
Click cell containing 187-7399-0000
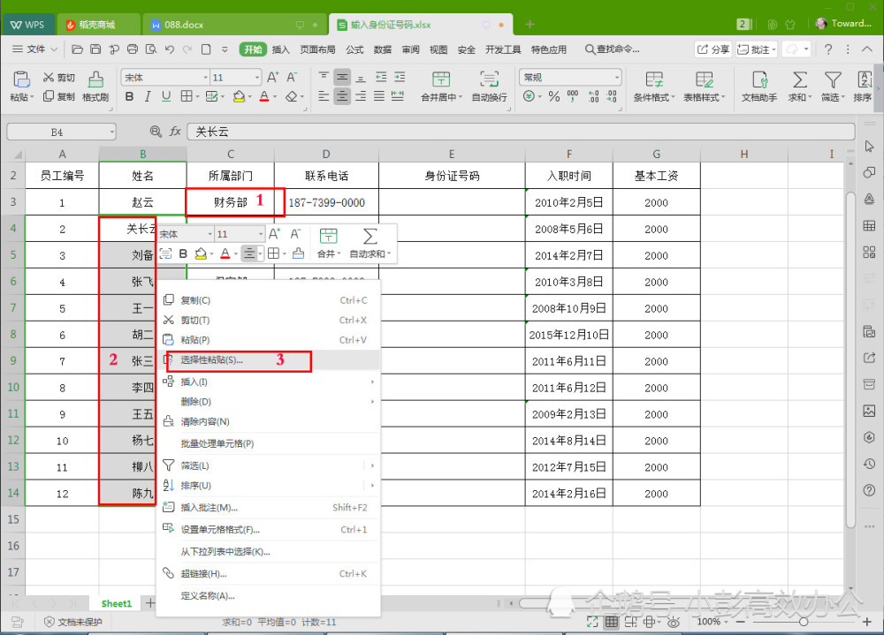click(x=326, y=202)
